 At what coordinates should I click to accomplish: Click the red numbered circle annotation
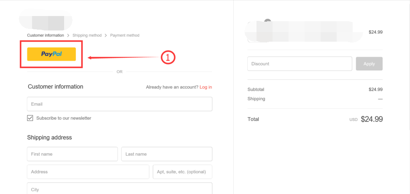tap(168, 57)
